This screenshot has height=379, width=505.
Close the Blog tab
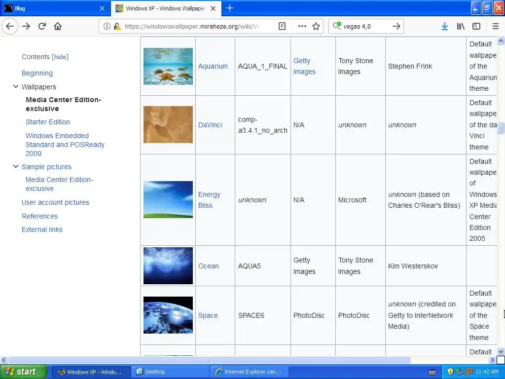click(x=102, y=8)
